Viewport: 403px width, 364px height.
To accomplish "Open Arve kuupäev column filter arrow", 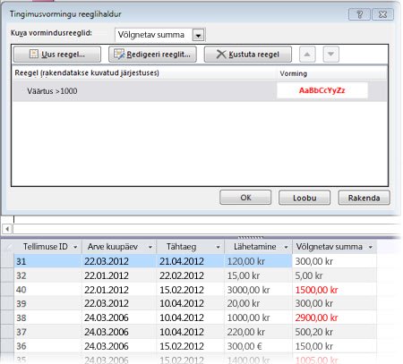I will (x=150, y=247).
